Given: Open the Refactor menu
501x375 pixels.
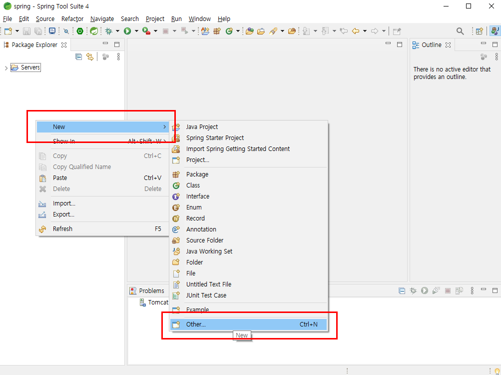Looking at the screenshot, I should 72,19.
